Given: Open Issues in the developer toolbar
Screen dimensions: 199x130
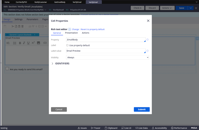Looking at the screenshot, I should (82, 128).
